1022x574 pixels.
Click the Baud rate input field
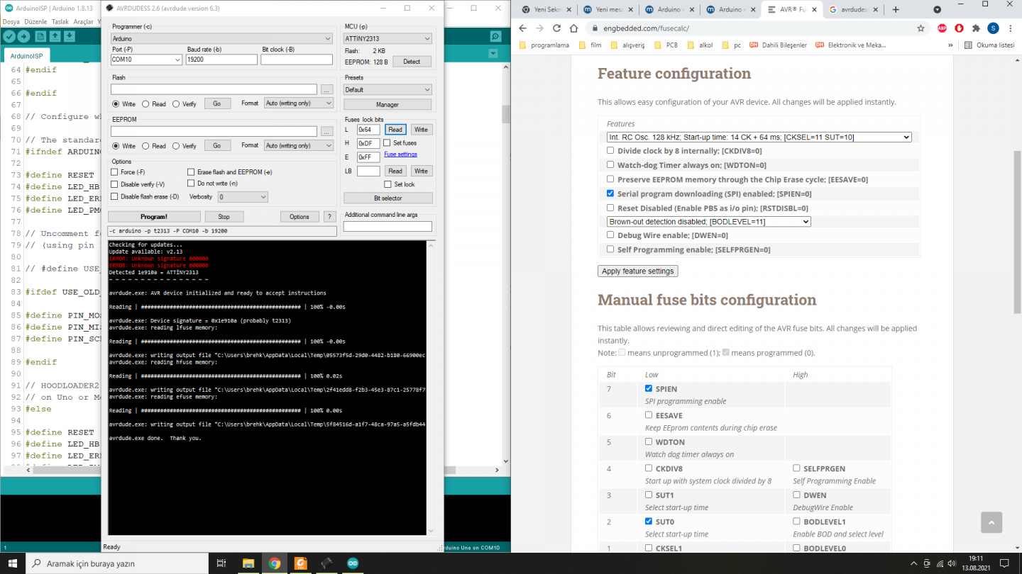(221, 60)
